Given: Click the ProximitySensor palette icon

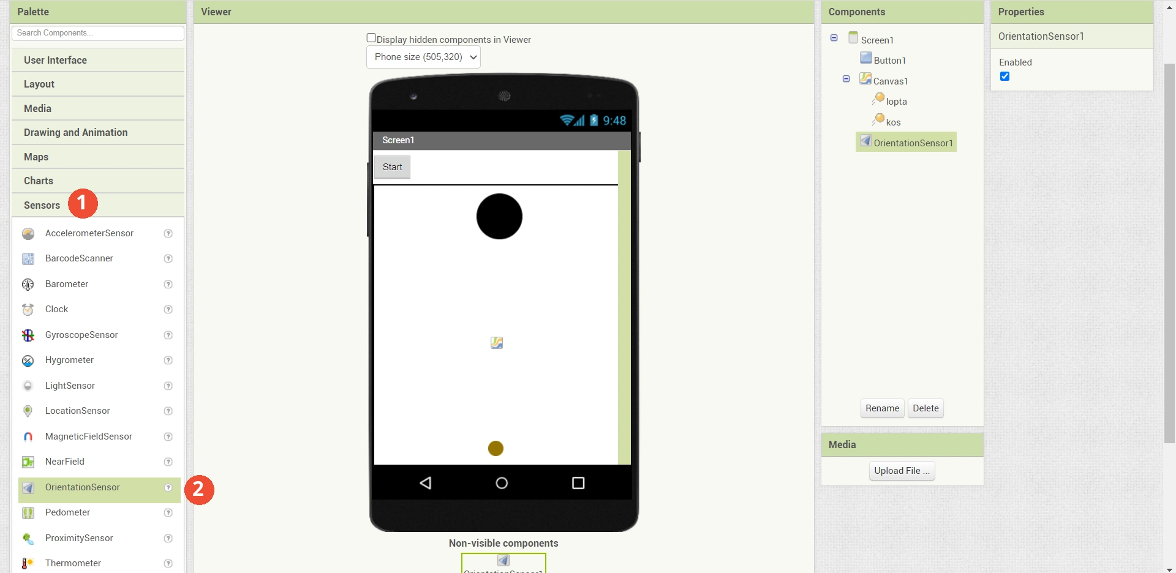Looking at the screenshot, I should pos(28,539).
